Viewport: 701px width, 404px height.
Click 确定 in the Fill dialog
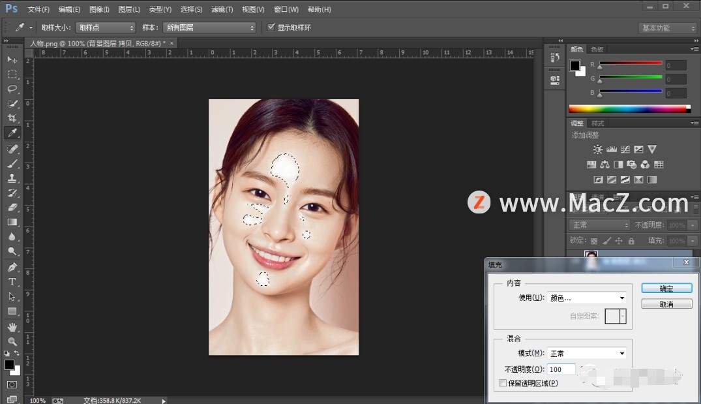click(666, 288)
